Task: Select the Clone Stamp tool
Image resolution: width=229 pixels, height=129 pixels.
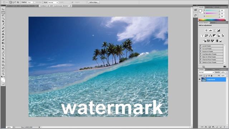Action: click(x=3, y=34)
